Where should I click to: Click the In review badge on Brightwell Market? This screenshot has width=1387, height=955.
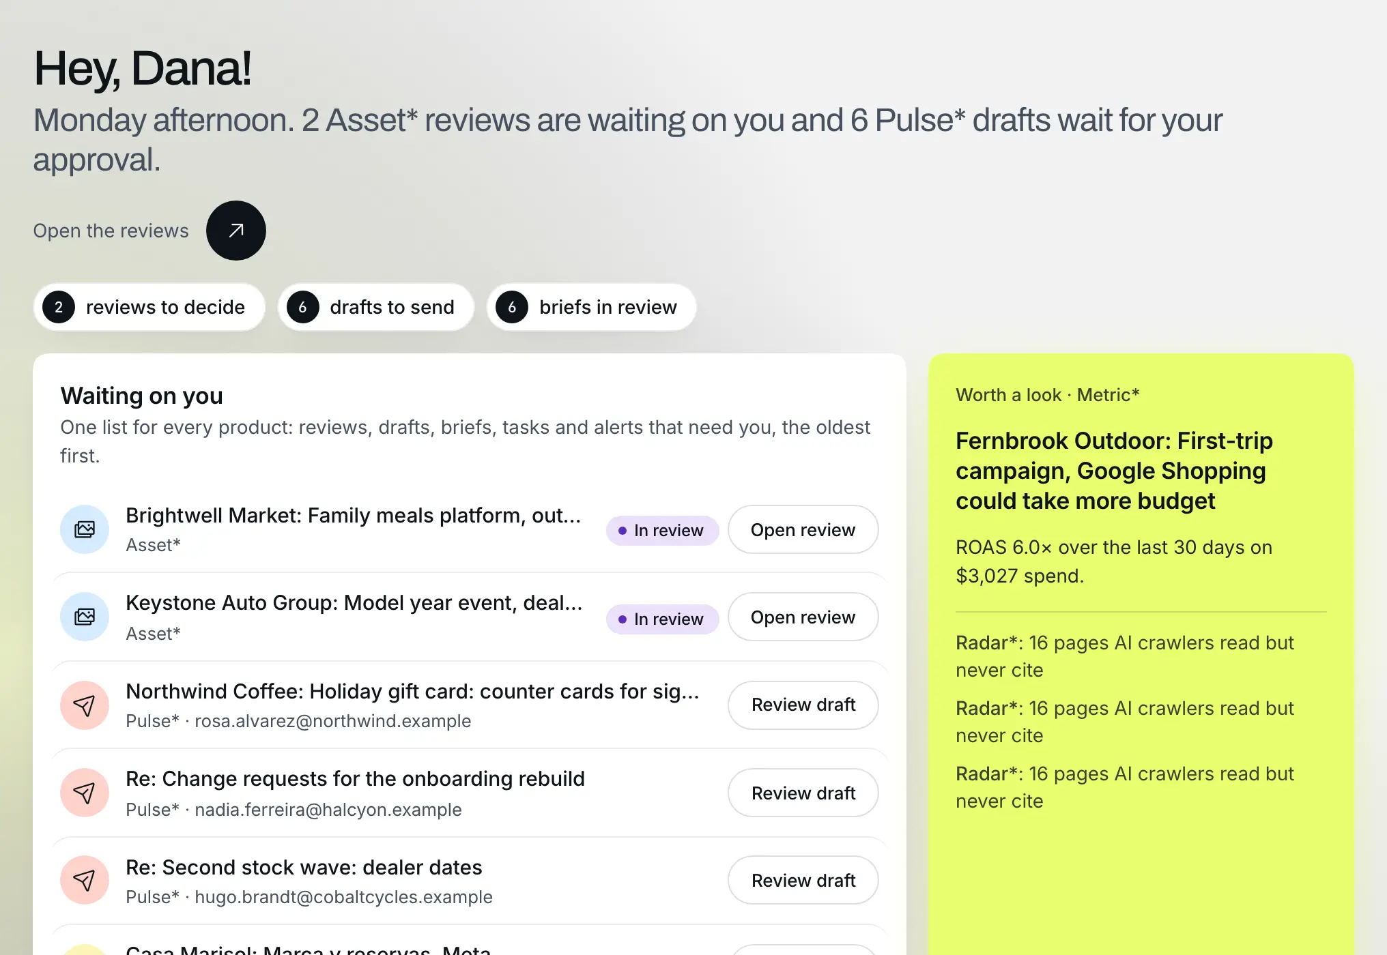pyautogui.click(x=662, y=531)
